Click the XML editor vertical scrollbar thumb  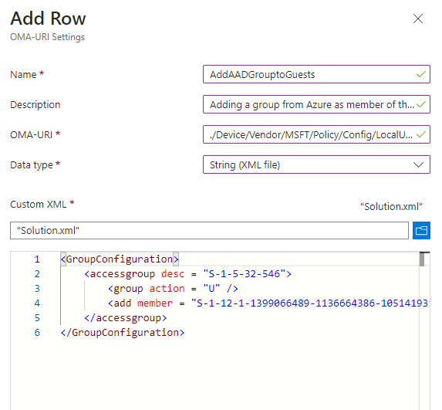(x=422, y=259)
